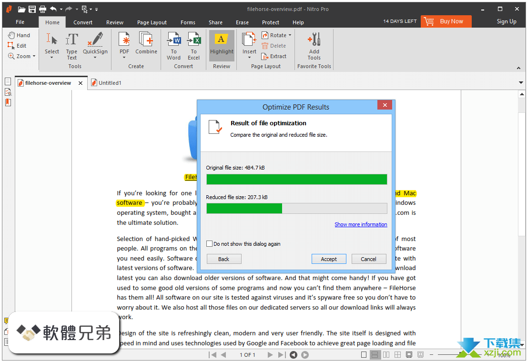Screen dimensions: 527x362
Task: Click Accept in Optimize PDF Results
Action: [329, 259]
